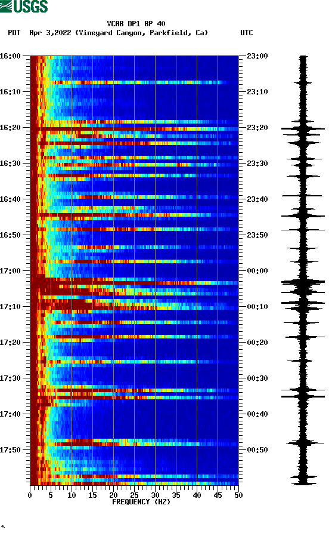
Task: Click the '45' frequency axis tick label
Action: click(x=218, y=495)
